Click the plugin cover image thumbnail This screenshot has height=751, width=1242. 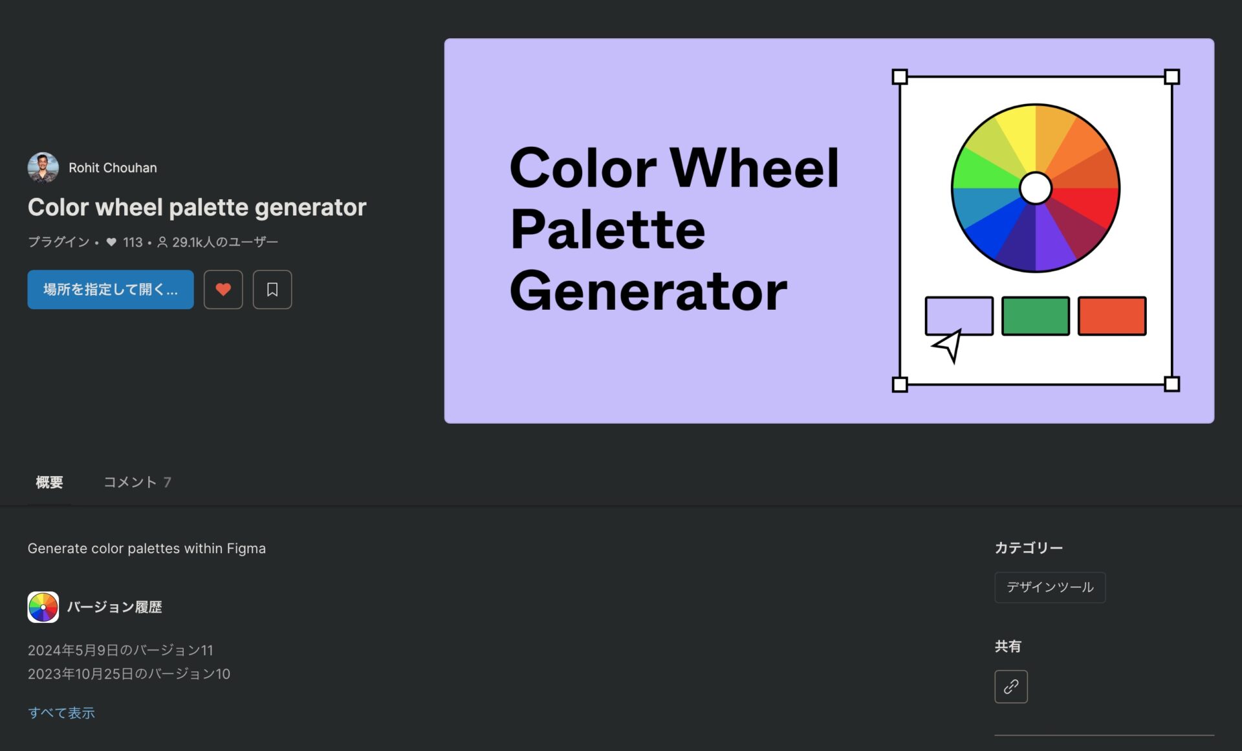[829, 231]
